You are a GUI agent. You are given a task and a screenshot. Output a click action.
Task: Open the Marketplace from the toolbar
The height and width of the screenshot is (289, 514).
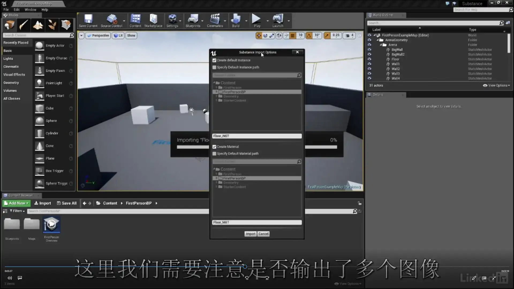click(153, 20)
